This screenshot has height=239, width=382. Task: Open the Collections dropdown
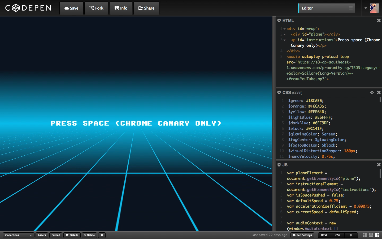(x=18, y=235)
